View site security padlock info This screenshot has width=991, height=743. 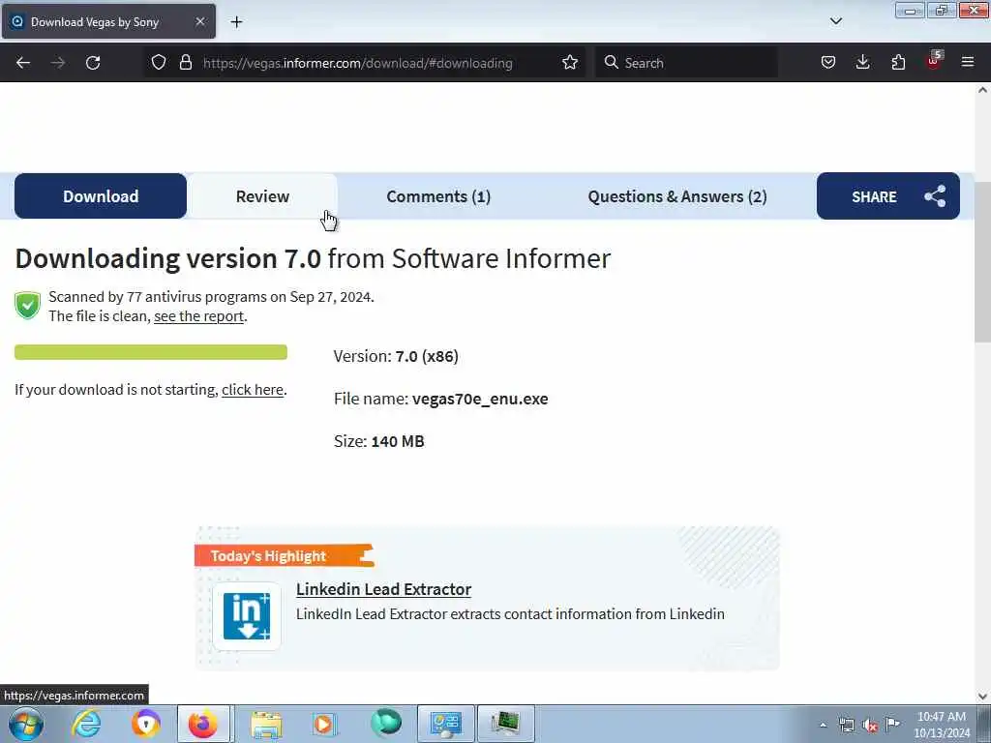coord(185,63)
